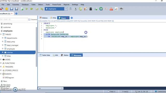Screen dimensions: 166x93
Task: Open the File menu
Action: click(3, 5)
